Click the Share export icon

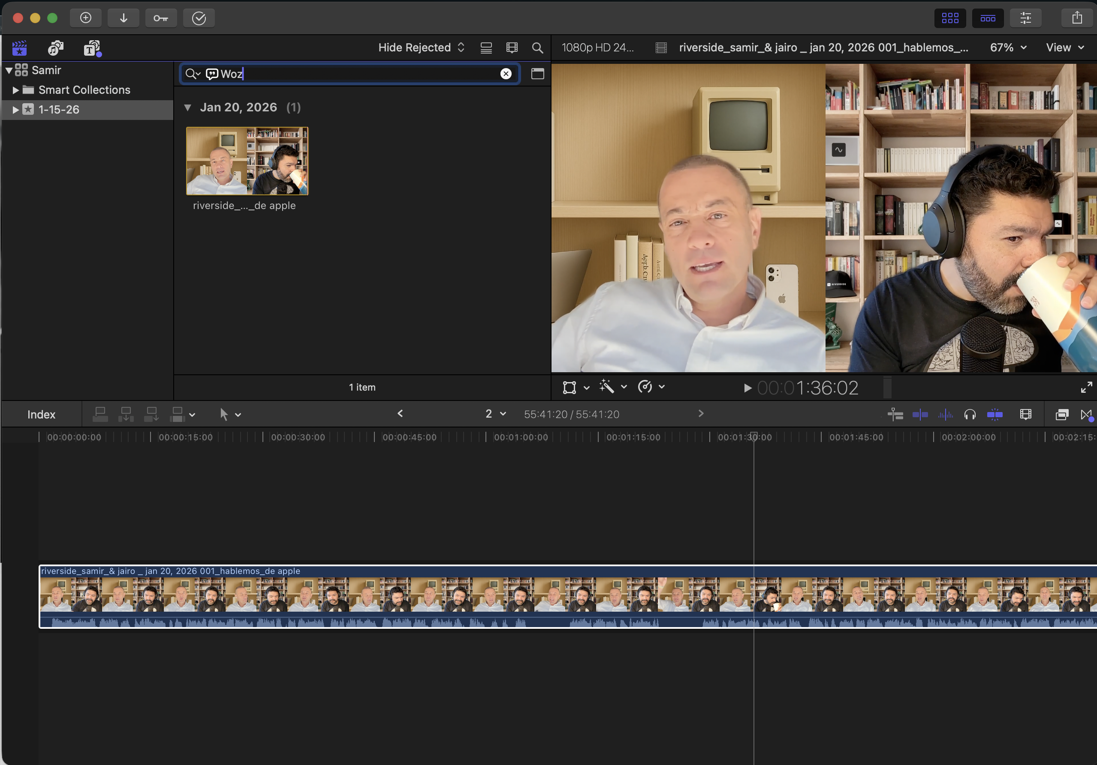tap(1076, 18)
